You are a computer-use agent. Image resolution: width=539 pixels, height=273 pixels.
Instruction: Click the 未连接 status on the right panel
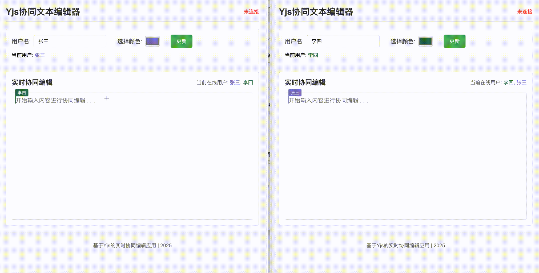(524, 12)
